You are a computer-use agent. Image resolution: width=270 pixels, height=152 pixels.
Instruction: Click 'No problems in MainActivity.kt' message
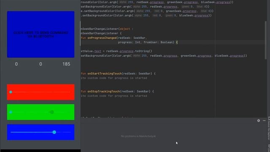tap(138, 136)
